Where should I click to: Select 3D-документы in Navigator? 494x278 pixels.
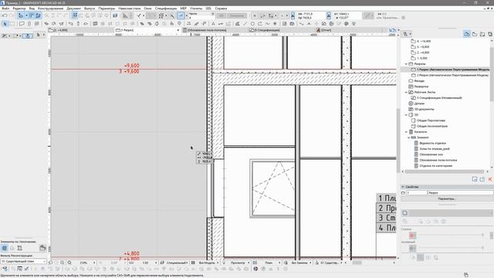click(421, 110)
